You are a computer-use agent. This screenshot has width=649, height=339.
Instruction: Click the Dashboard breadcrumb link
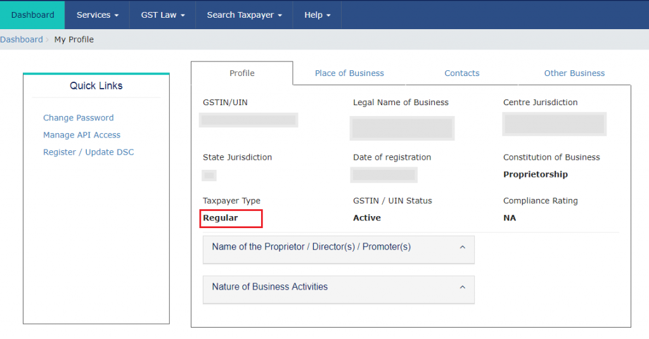pyautogui.click(x=21, y=39)
